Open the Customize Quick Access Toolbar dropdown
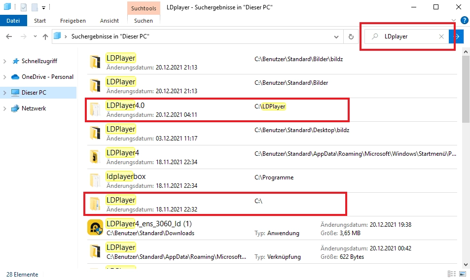Screen dimensions: 470x280 (x=44, y=7)
